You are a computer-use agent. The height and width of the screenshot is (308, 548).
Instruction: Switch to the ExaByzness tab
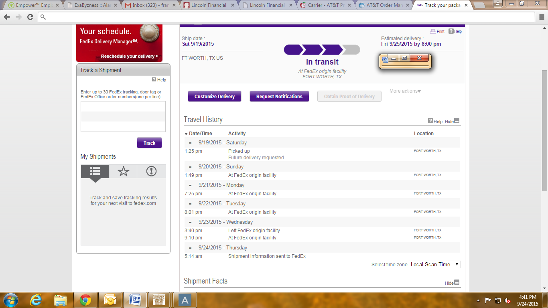(x=91, y=5)
